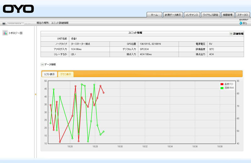Click the GPS value 136.1011E, 32.1081N
The image size is (251, 163).
(x=150, y=44)
